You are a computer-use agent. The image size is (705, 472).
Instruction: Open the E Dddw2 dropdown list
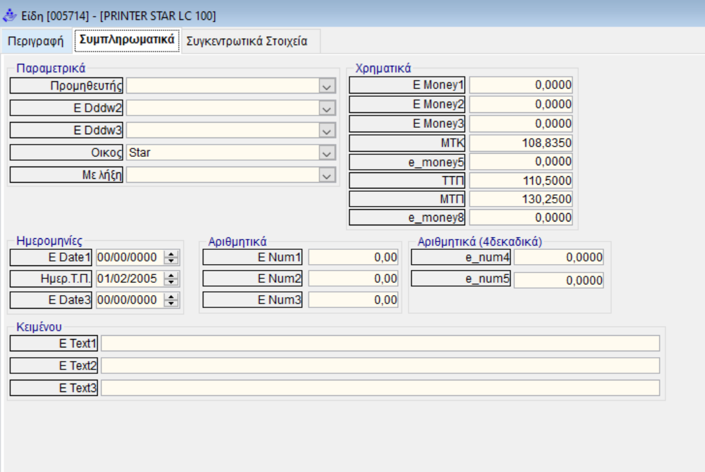click(328, 108)
